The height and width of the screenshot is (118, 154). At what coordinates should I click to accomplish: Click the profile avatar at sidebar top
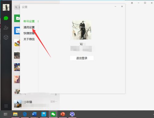[x=6, y=7]
